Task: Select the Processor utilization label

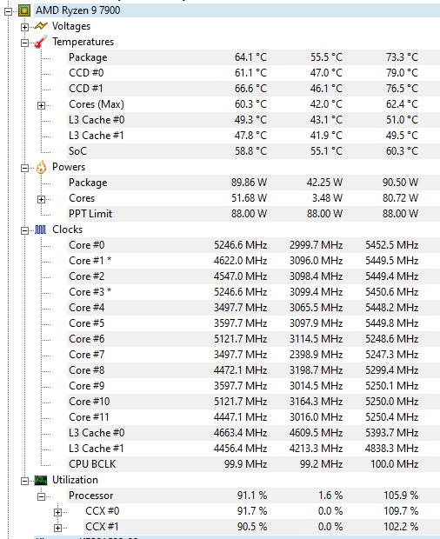Action: [90, 496]
